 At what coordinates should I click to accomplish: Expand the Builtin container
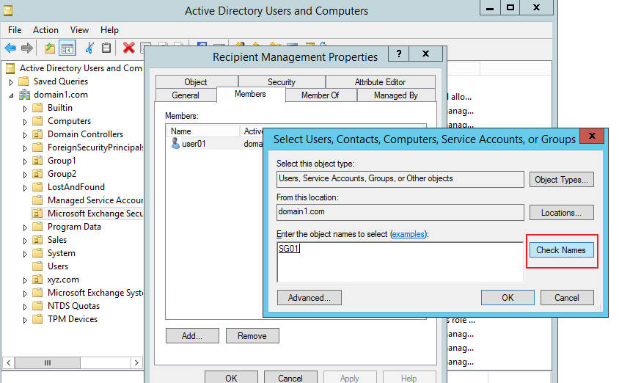(x=25, y=108)
